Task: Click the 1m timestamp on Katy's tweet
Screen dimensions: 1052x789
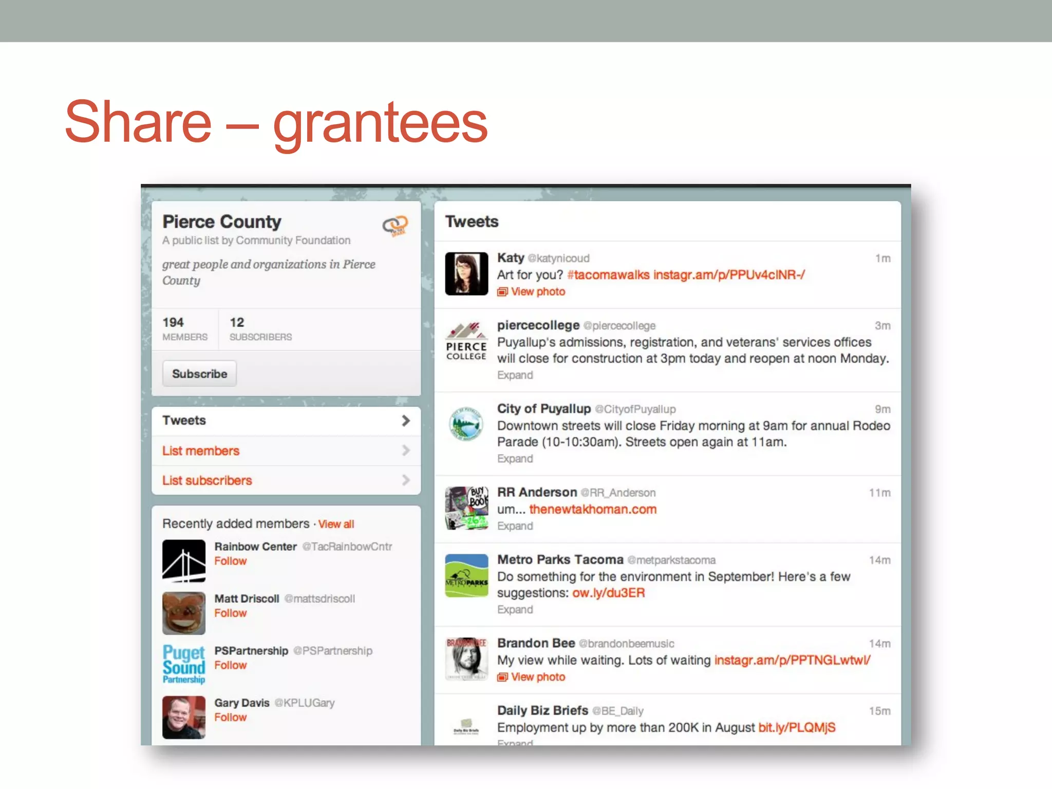Action: (x=883, y=258)
